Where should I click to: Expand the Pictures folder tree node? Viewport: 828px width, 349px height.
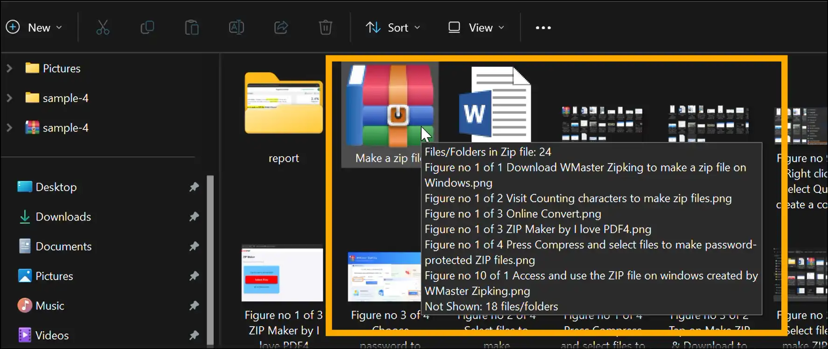tap(9, 68)
